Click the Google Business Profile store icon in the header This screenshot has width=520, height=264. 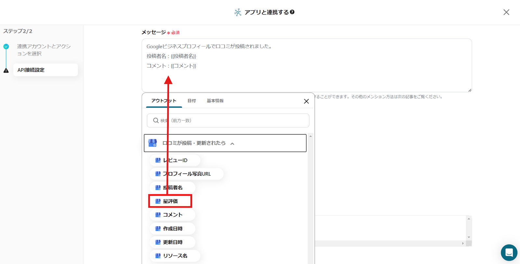coord(152,143)
